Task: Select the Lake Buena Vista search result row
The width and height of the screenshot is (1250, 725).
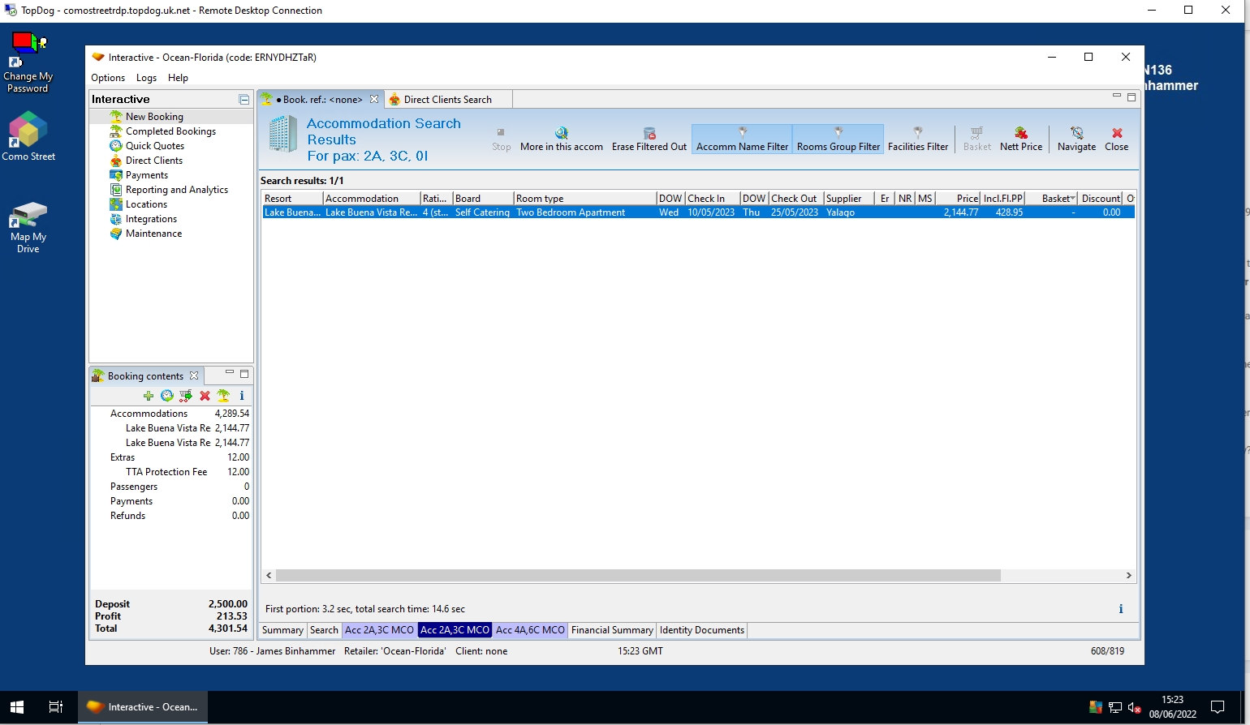Action: tap(698, 212)
